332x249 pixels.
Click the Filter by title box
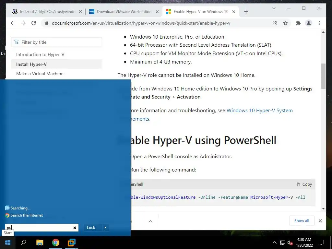(56, 42)
